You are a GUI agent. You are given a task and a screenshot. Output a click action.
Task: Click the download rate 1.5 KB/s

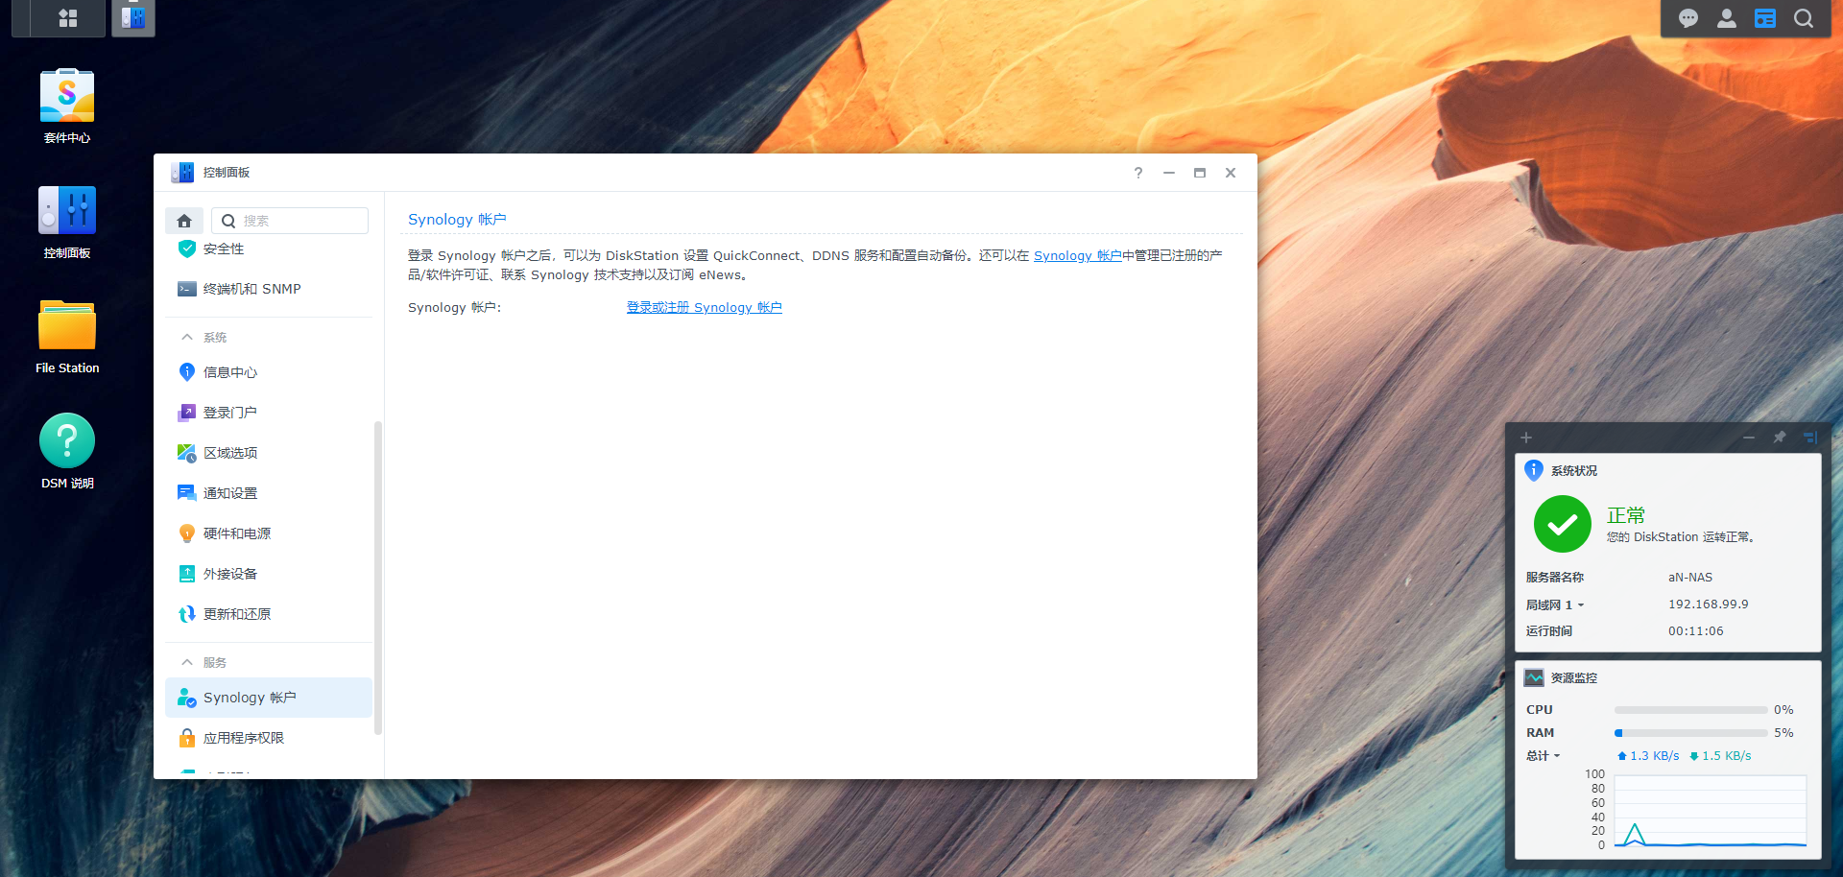click(1720, 756)
